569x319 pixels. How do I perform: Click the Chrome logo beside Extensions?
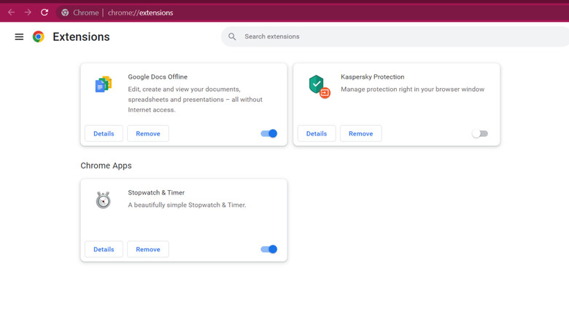pyautogui.click(x=39, y=37)
